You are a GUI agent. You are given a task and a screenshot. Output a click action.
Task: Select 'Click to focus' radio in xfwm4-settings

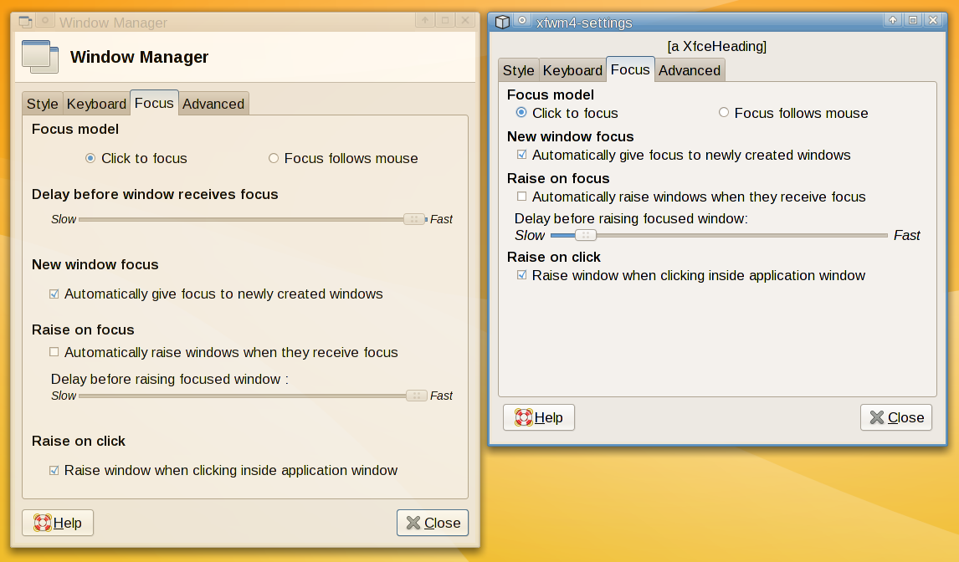(521, 113)
